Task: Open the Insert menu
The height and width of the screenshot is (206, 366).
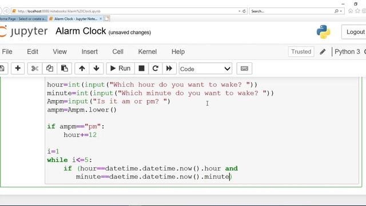Action: coord(90,51)
